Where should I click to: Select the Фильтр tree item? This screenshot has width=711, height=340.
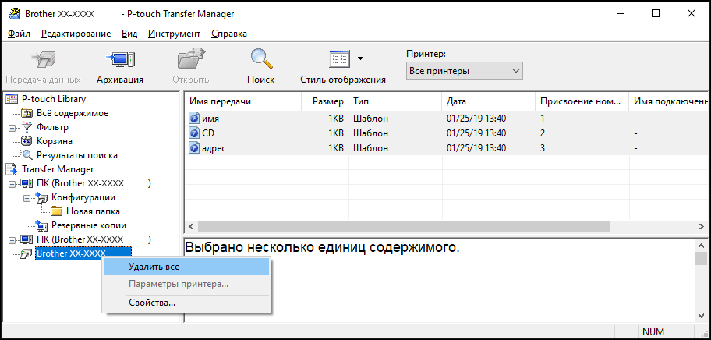(x=52, y=127)
